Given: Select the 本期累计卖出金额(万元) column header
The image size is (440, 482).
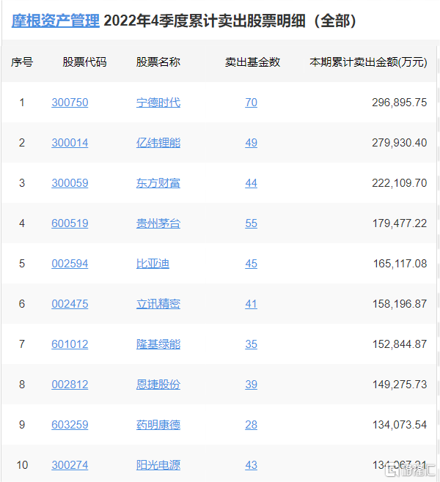Looking at the screenshot, I should [368, 62].
